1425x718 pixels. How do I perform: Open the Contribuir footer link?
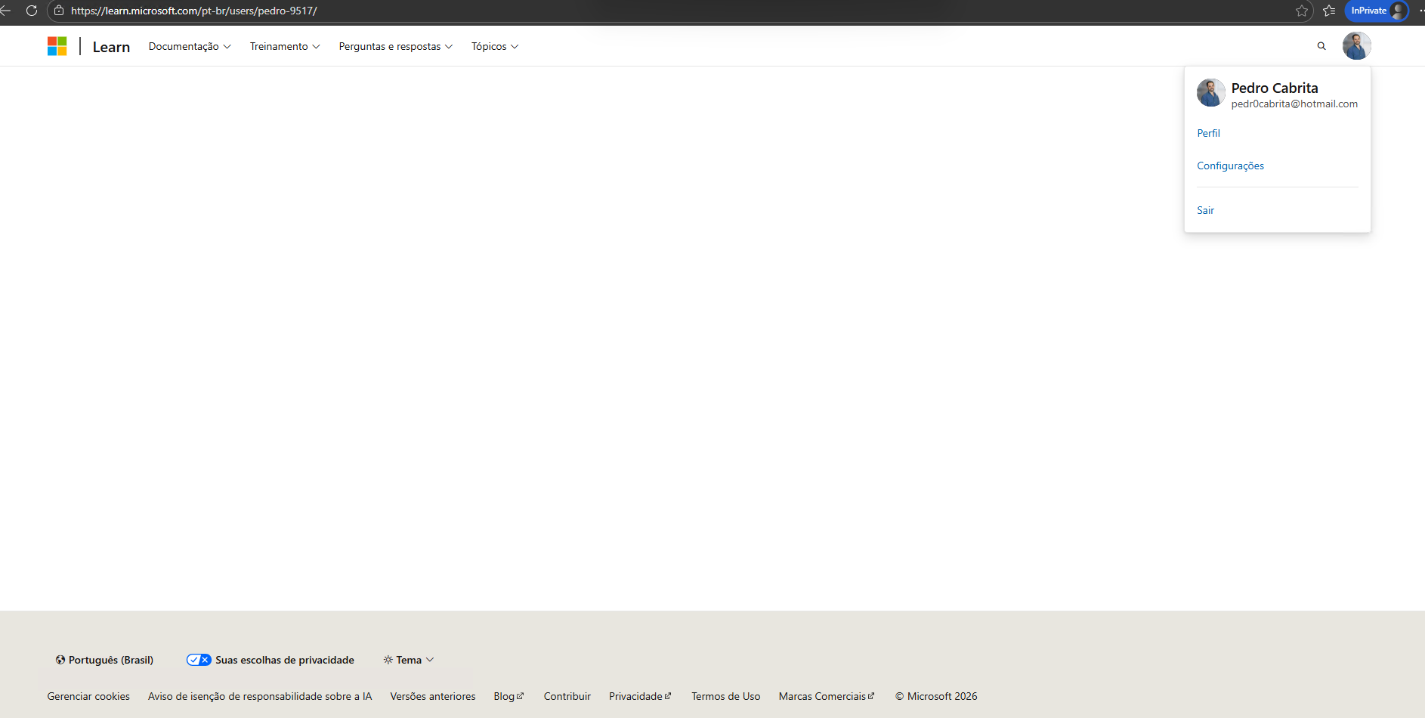567,696
